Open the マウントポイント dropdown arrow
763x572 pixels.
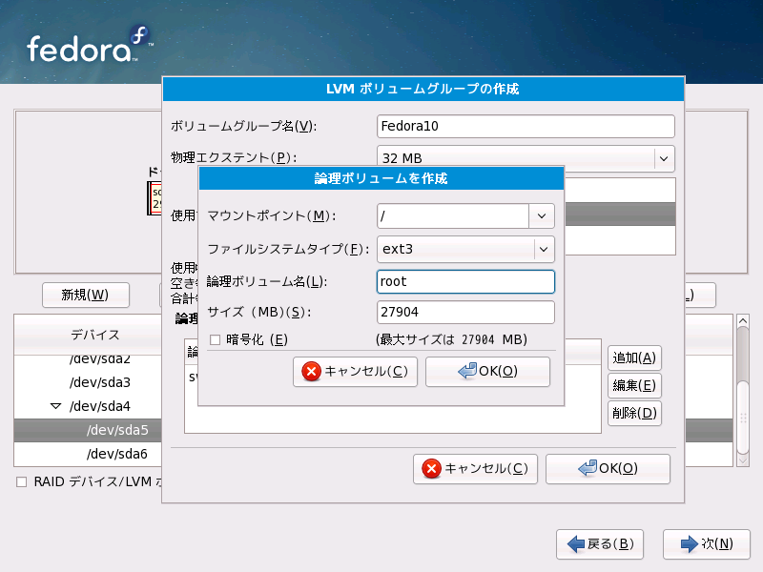542,216
